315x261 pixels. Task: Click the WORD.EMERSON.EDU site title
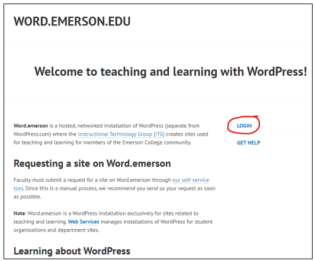click(x=72, y=21)
